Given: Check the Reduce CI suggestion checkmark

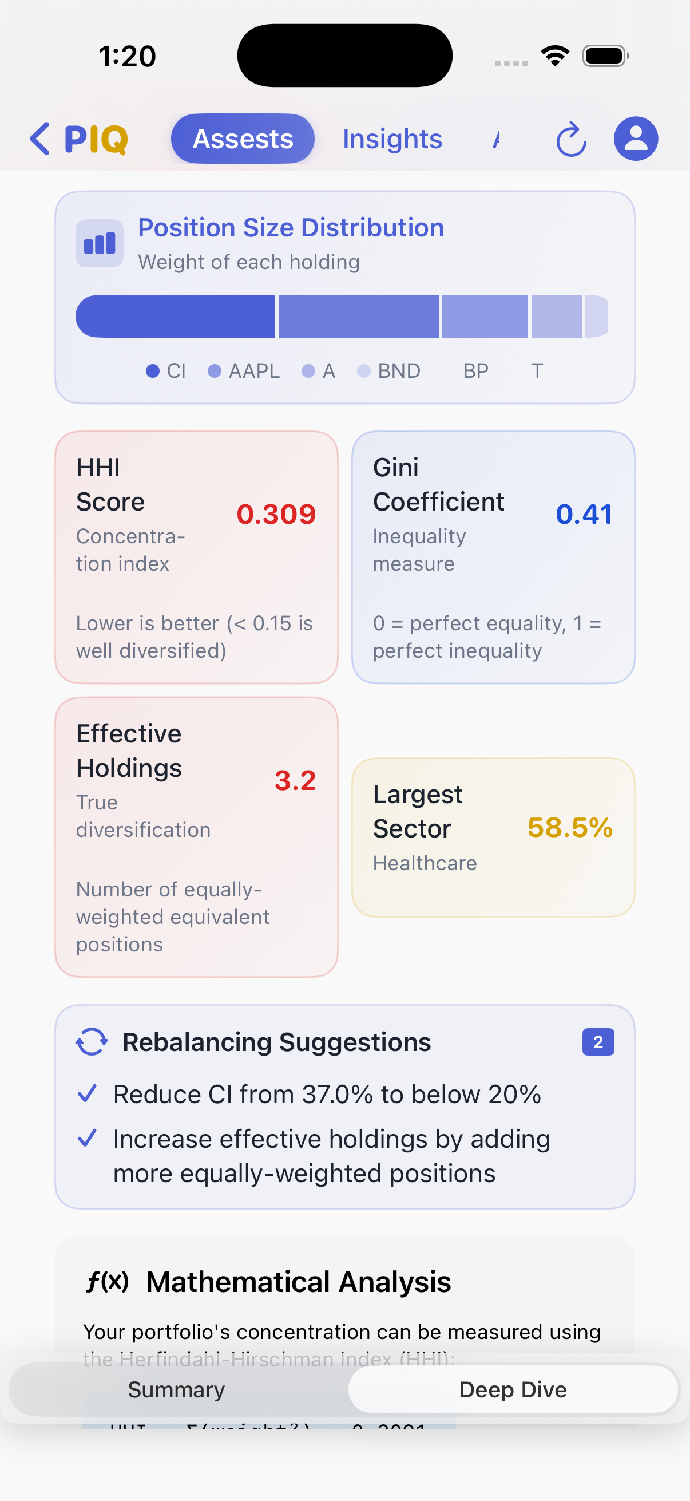Looking at the screenshot, I should [x=88, y=1094].
